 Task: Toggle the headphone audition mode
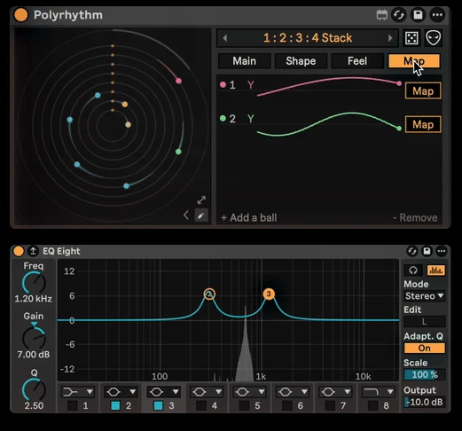(413, 270)
